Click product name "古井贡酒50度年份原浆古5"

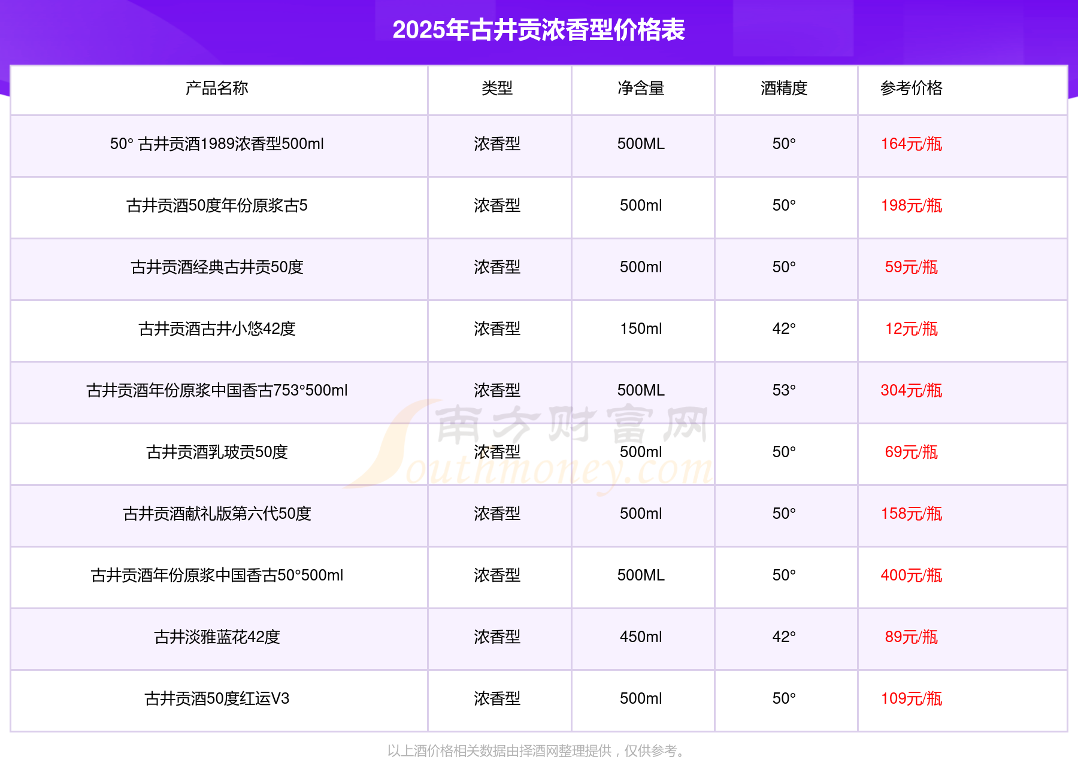click(217, 206)
